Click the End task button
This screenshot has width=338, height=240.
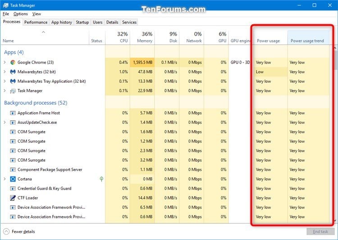(x=320, y=231)
